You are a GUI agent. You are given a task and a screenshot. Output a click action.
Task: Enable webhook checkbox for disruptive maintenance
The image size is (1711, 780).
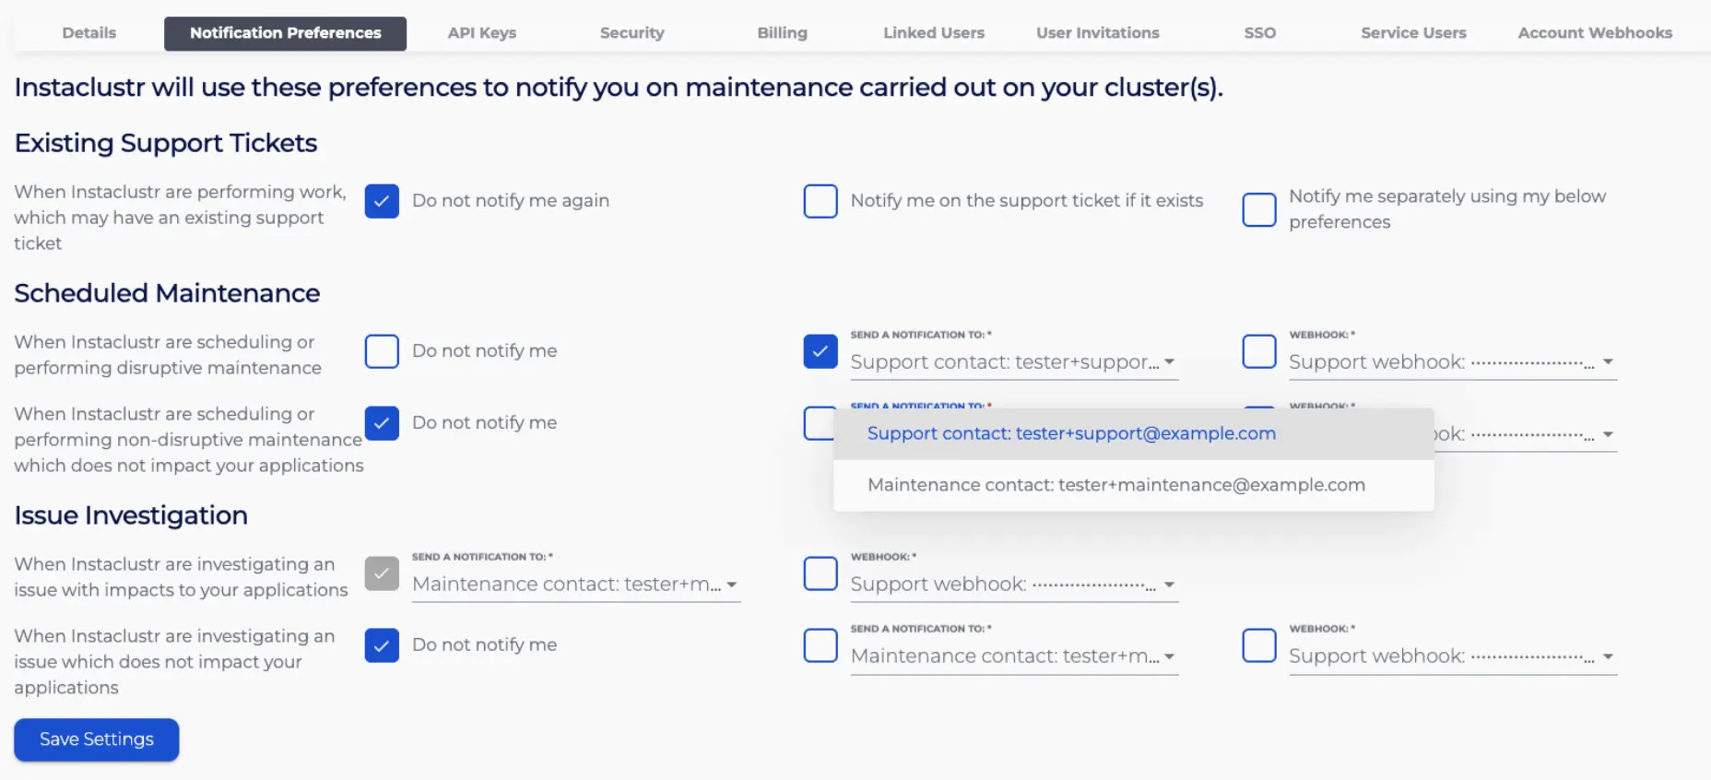click(x=1258, y=351)
